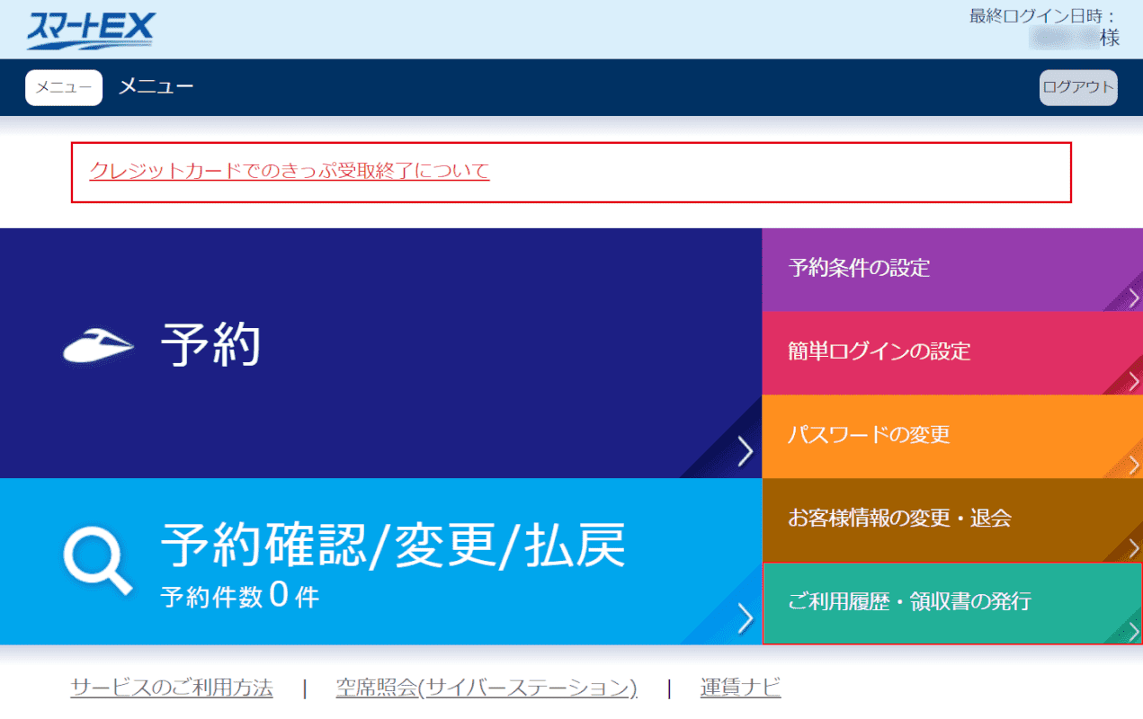Click the magnifying glass search icon
The height and width of the screenshot is (719, 1143).
click(98, 563)
